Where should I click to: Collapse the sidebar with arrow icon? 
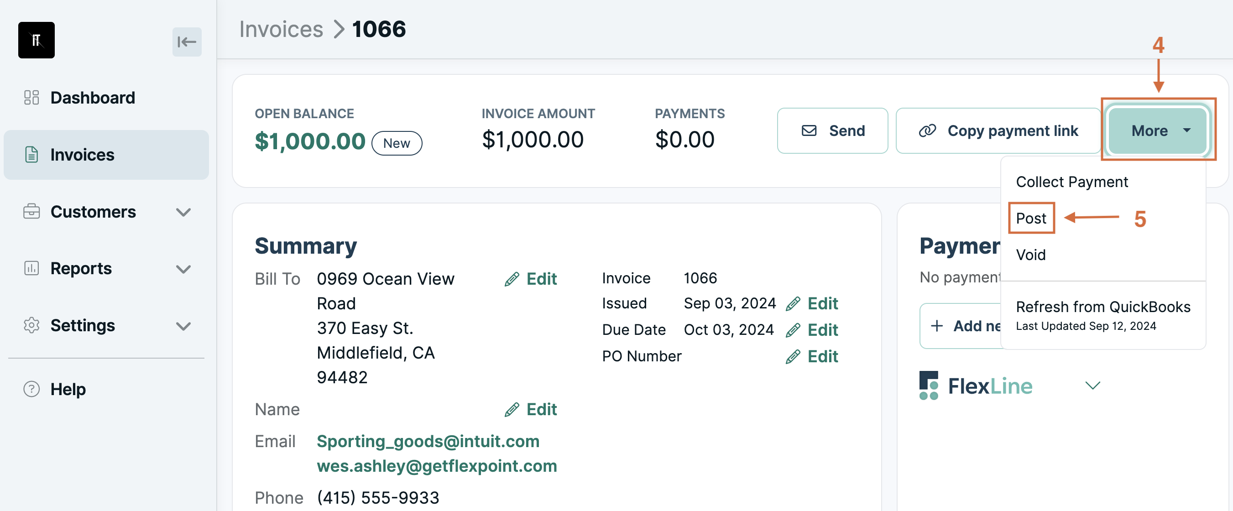(x=187, y=42)
